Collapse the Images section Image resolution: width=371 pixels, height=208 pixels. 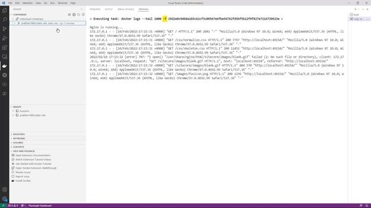point(17,107)
